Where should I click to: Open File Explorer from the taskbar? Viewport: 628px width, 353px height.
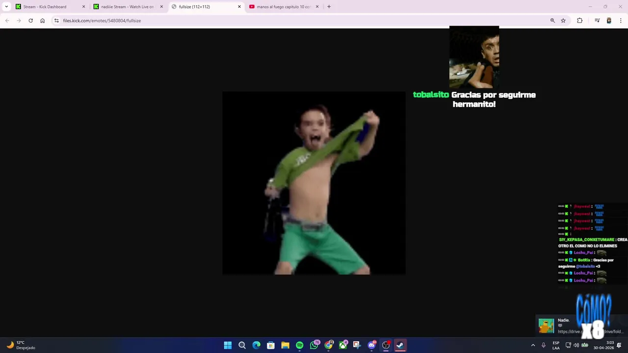tap(285, 345)
